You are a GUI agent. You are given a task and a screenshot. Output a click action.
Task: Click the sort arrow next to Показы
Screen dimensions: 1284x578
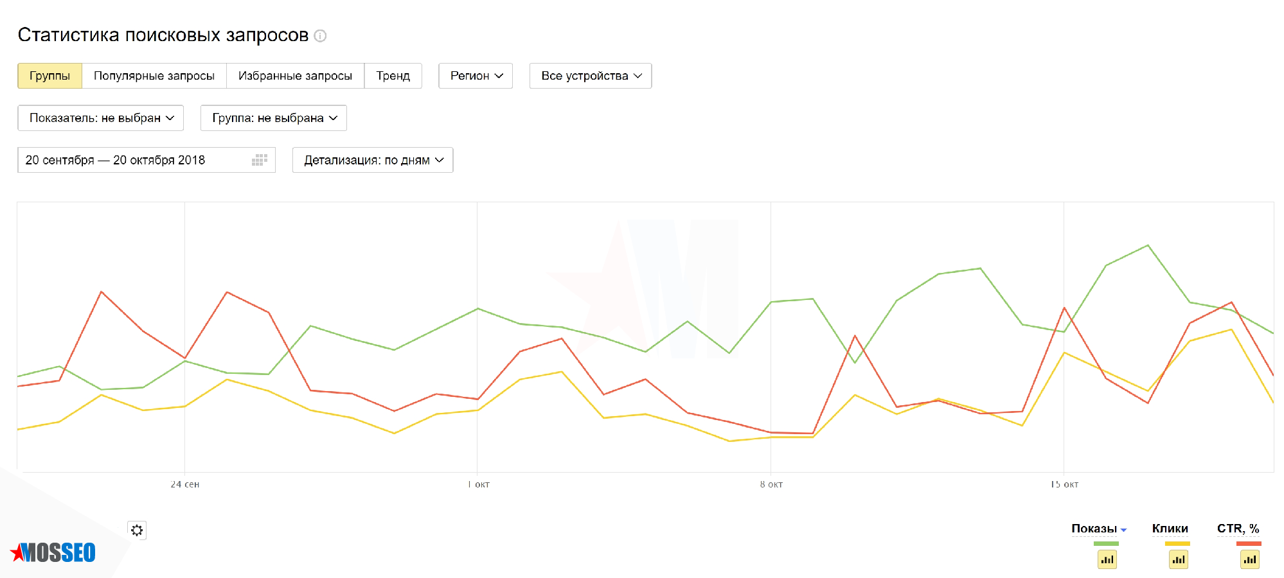tap(1123, 530)
